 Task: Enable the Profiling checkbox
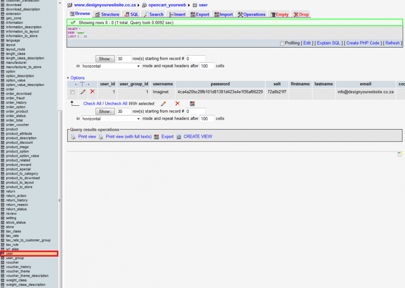[x=282, y=44]
